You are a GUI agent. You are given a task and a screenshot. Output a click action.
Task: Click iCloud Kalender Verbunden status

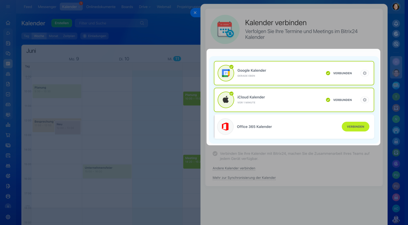point(339,100)
